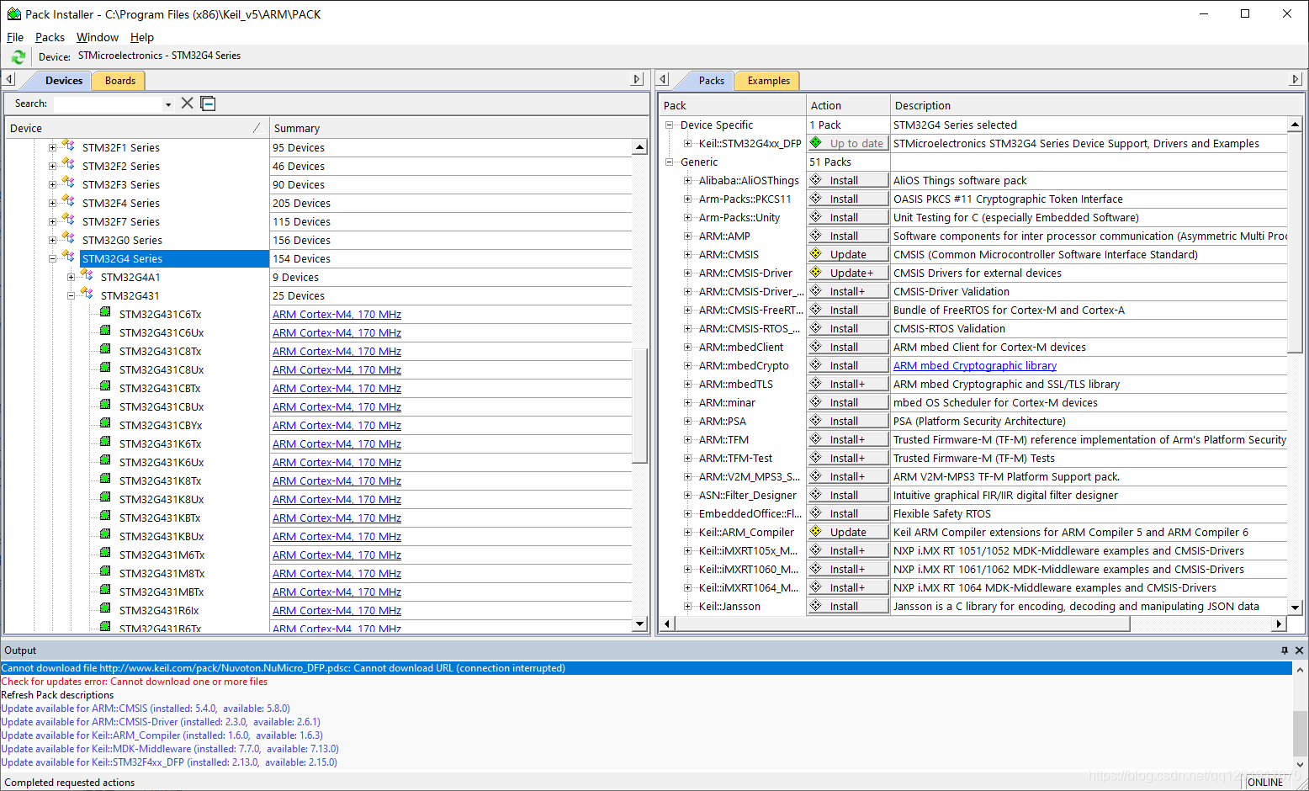Open the Search dropdown arrow
The height and width of the screenshot is (791, 1309).
(x=168, y=104)
